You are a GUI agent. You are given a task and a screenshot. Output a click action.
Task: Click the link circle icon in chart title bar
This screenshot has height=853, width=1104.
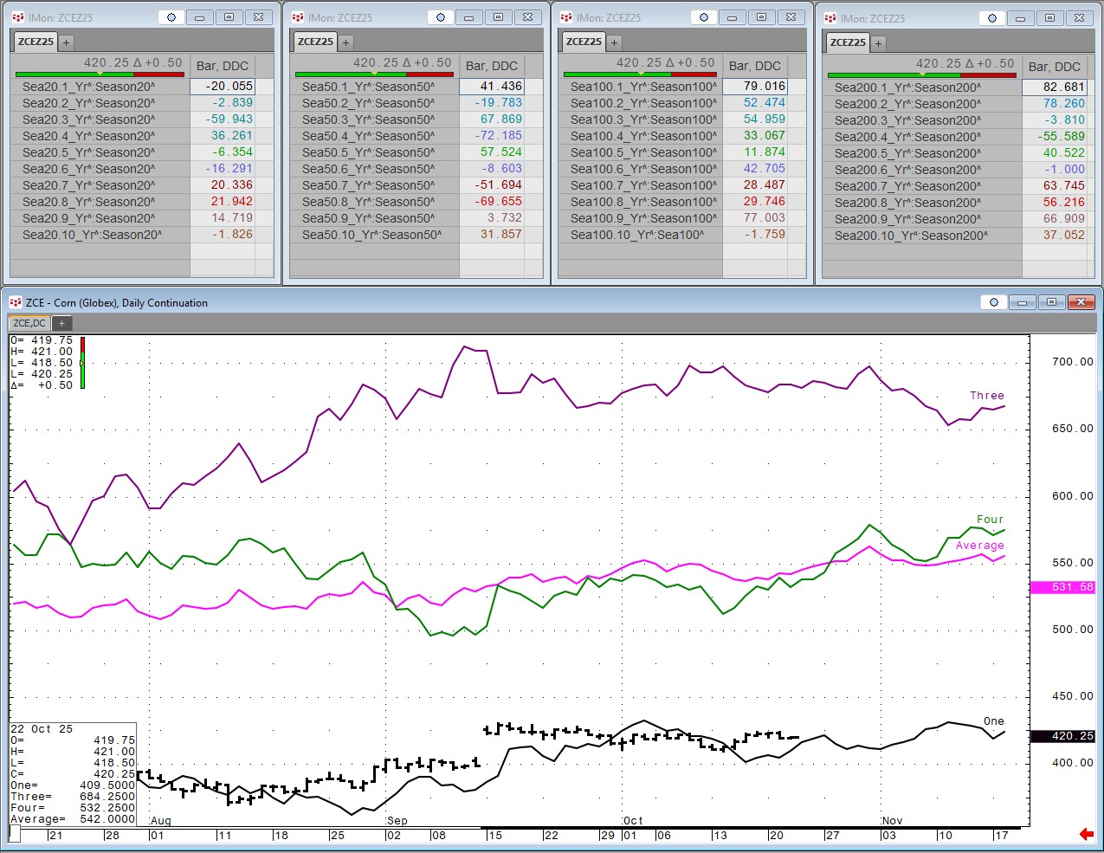click(x=994, y=302)
